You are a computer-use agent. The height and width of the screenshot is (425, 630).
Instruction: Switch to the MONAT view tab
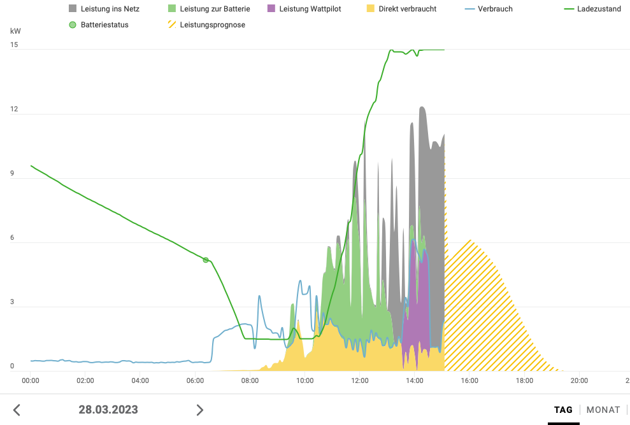point(603,410)
